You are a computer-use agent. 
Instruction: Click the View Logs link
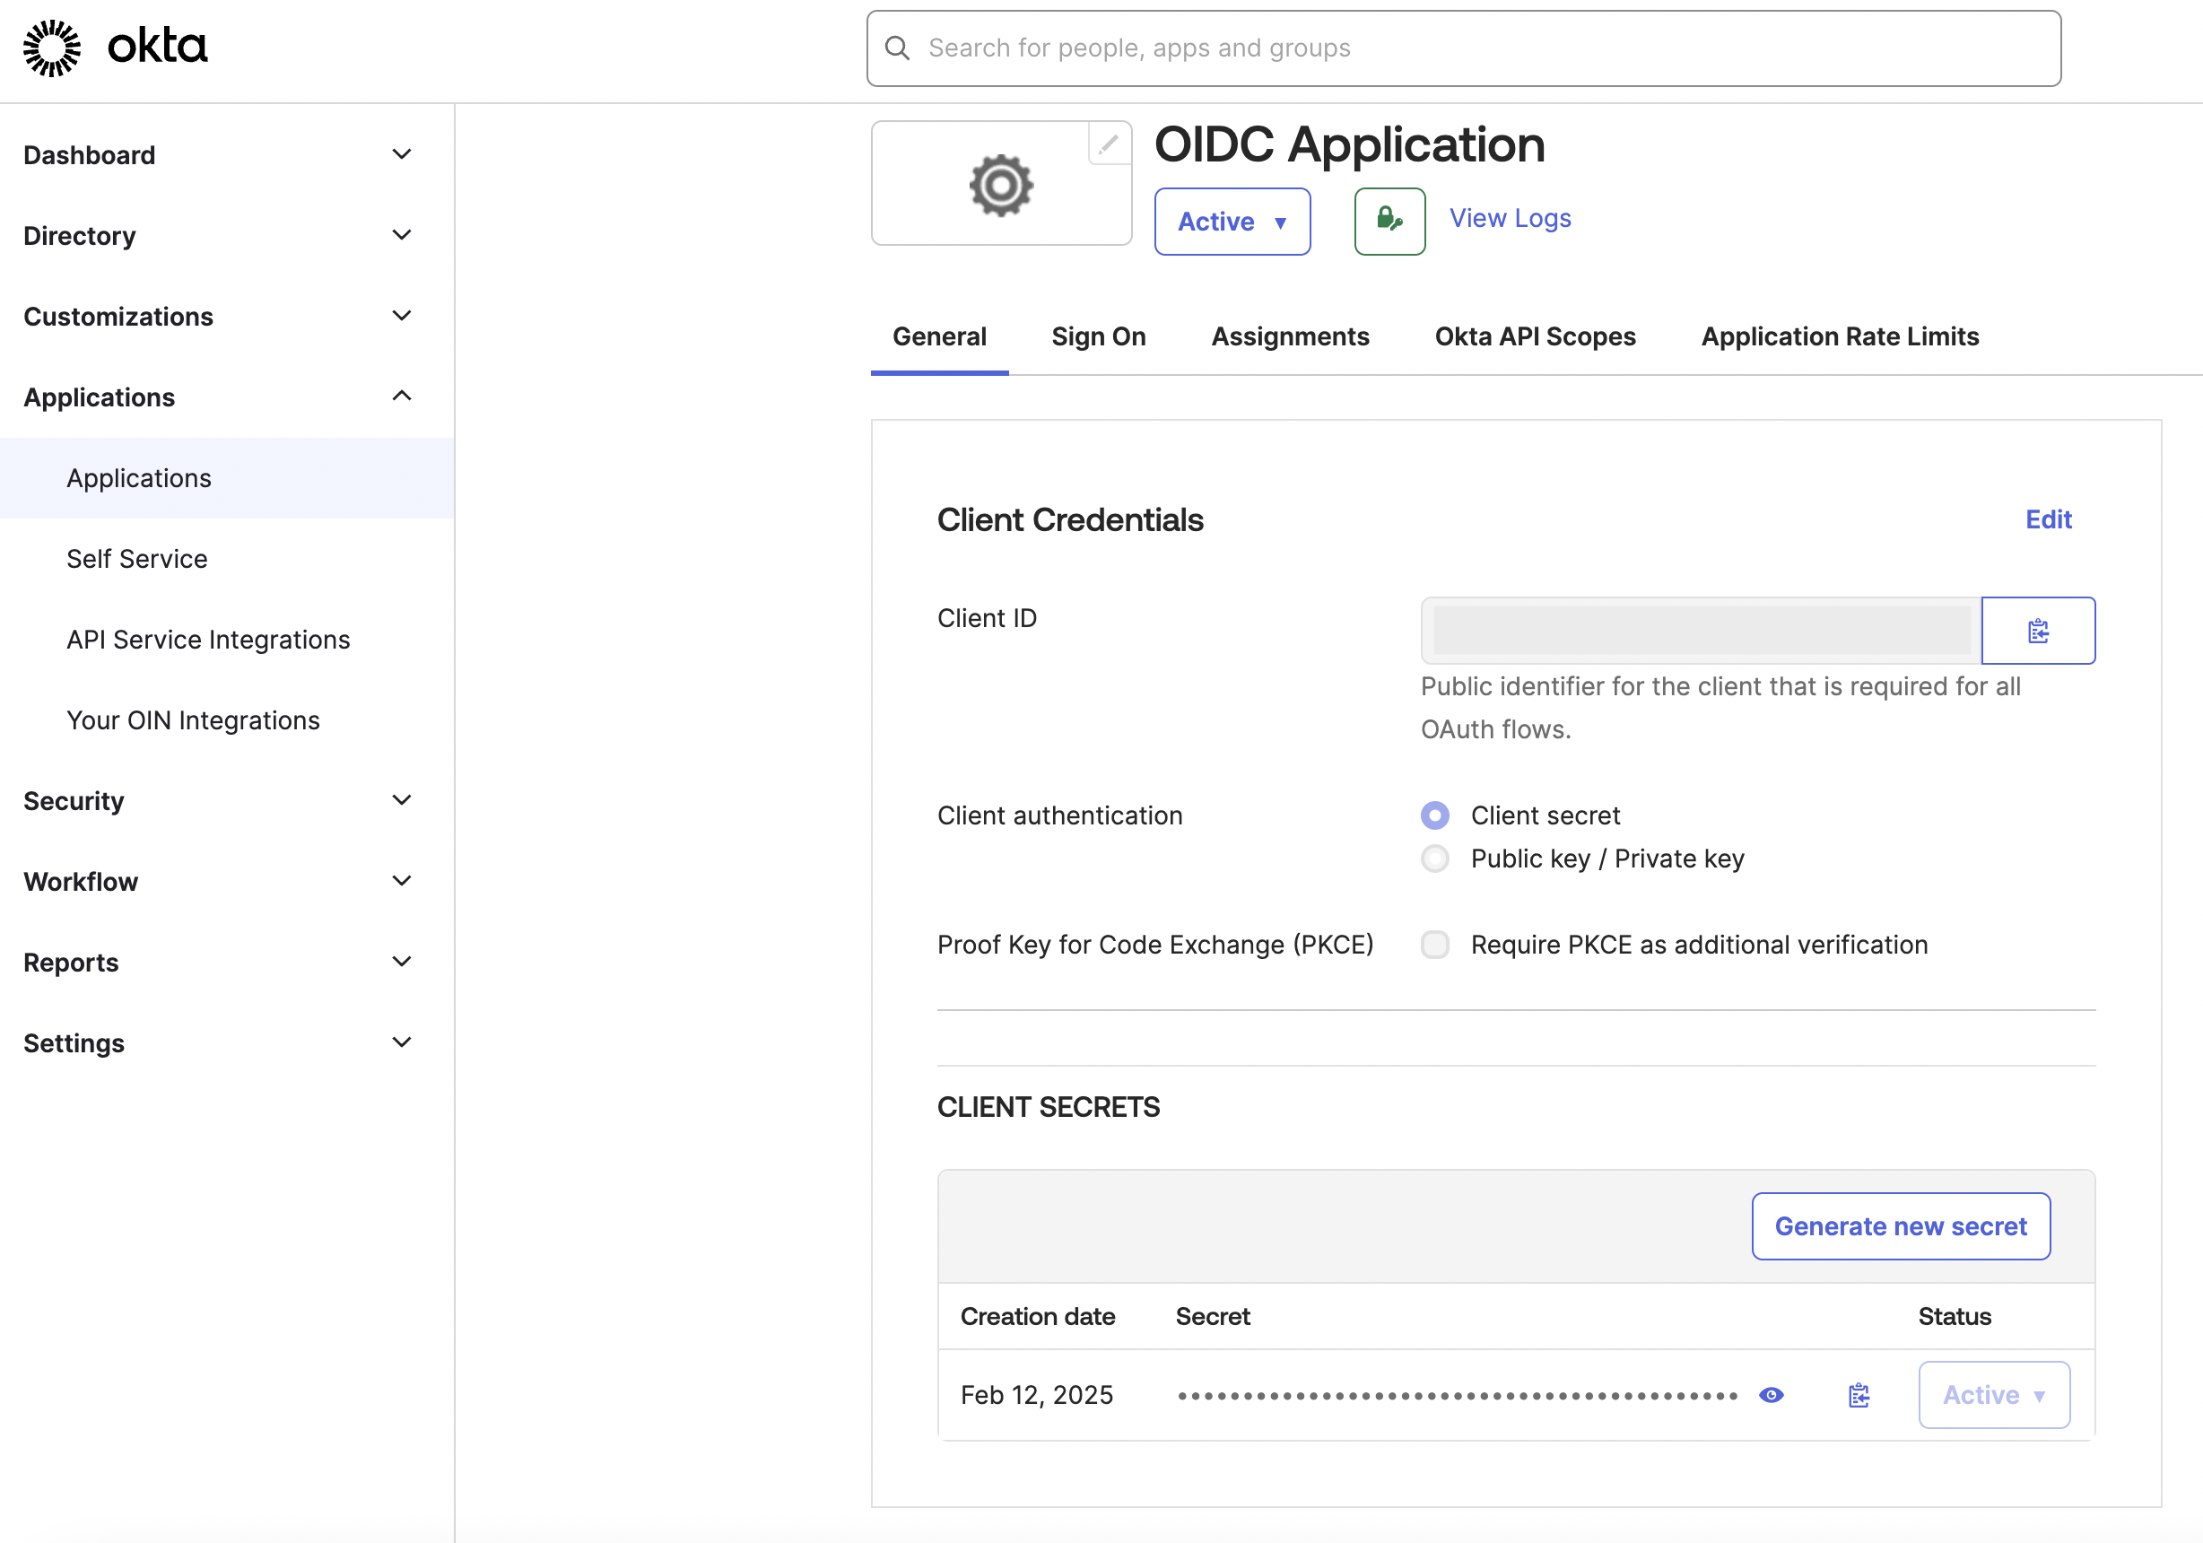point(1511,219)
